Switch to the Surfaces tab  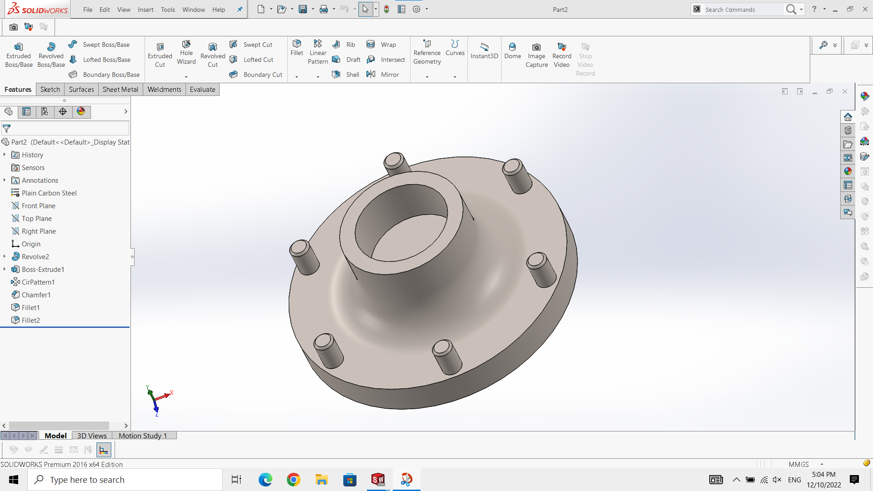click(81, 90)
